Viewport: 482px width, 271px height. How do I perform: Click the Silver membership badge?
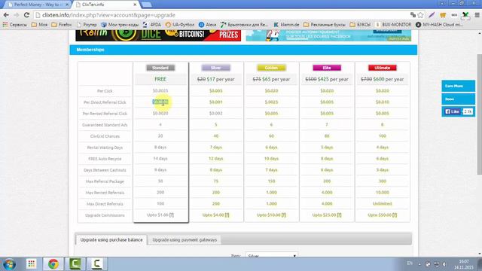[216, 68]
